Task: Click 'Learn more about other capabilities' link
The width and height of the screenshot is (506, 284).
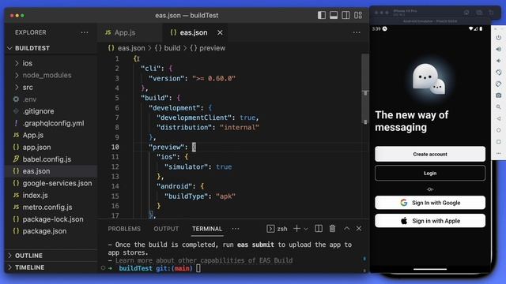Action: click(204, 260)
